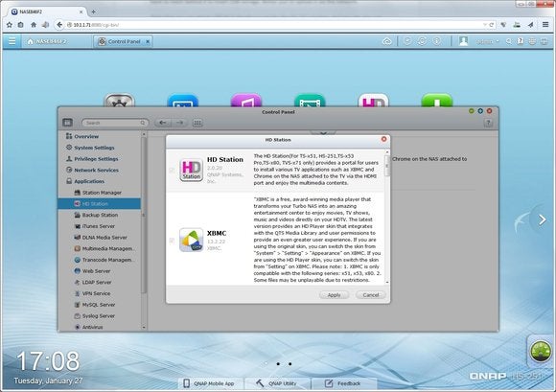Close the Control Panel taskbar tab
This screenshot has height=392, width=556.
point(148,41)
